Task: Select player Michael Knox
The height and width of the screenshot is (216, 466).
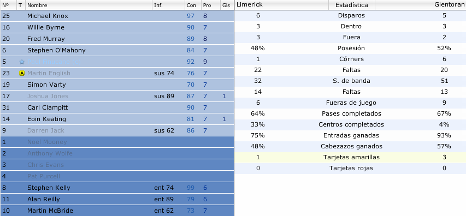Action: pos(117,16)
